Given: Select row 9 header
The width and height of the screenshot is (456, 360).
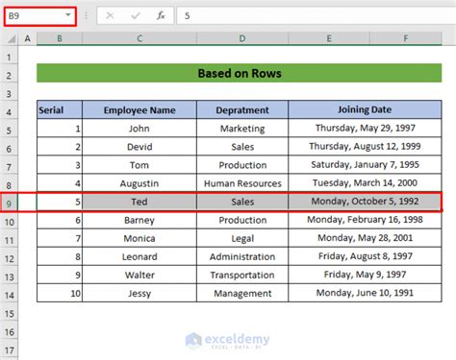Looking at the screenshot, I should click(x=9, y=204).
